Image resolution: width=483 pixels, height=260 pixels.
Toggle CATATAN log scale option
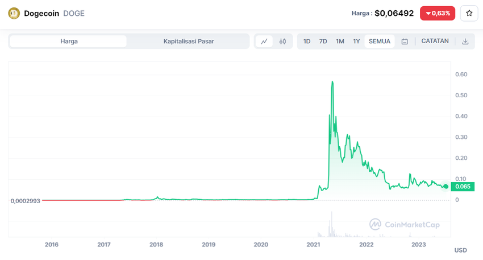[435, 41]
